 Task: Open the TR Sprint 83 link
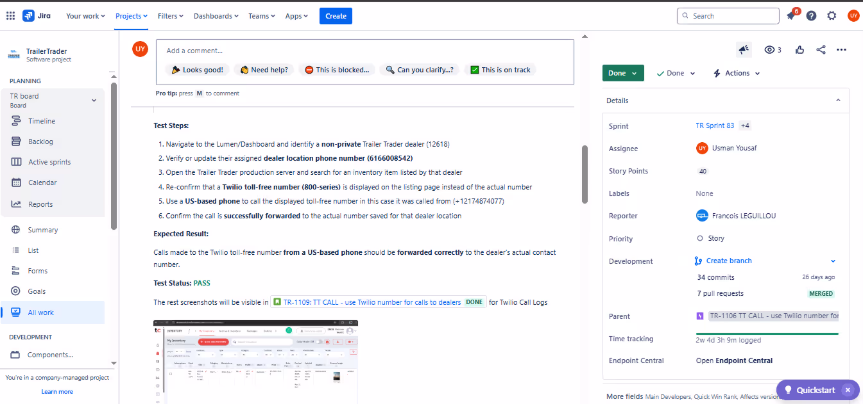coord(715,125)
